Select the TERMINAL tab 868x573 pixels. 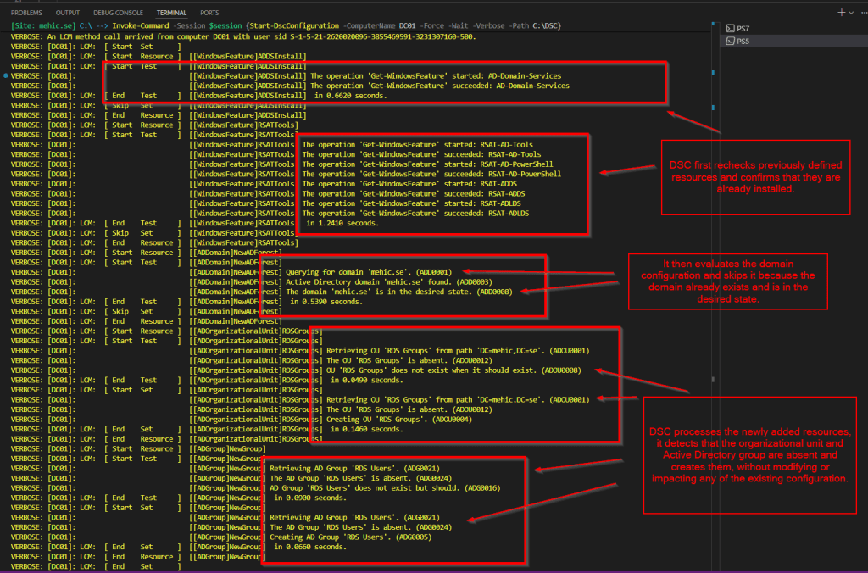(172, 14)
